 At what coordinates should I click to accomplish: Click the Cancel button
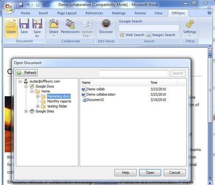[175, 173]
